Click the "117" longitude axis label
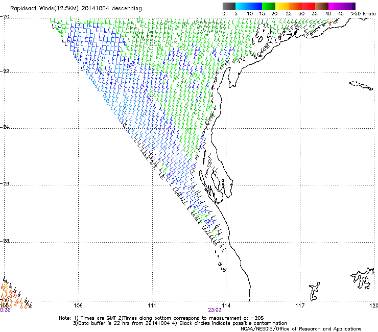The height and width of the screenshot is (332, 378). tap(300, 306)
